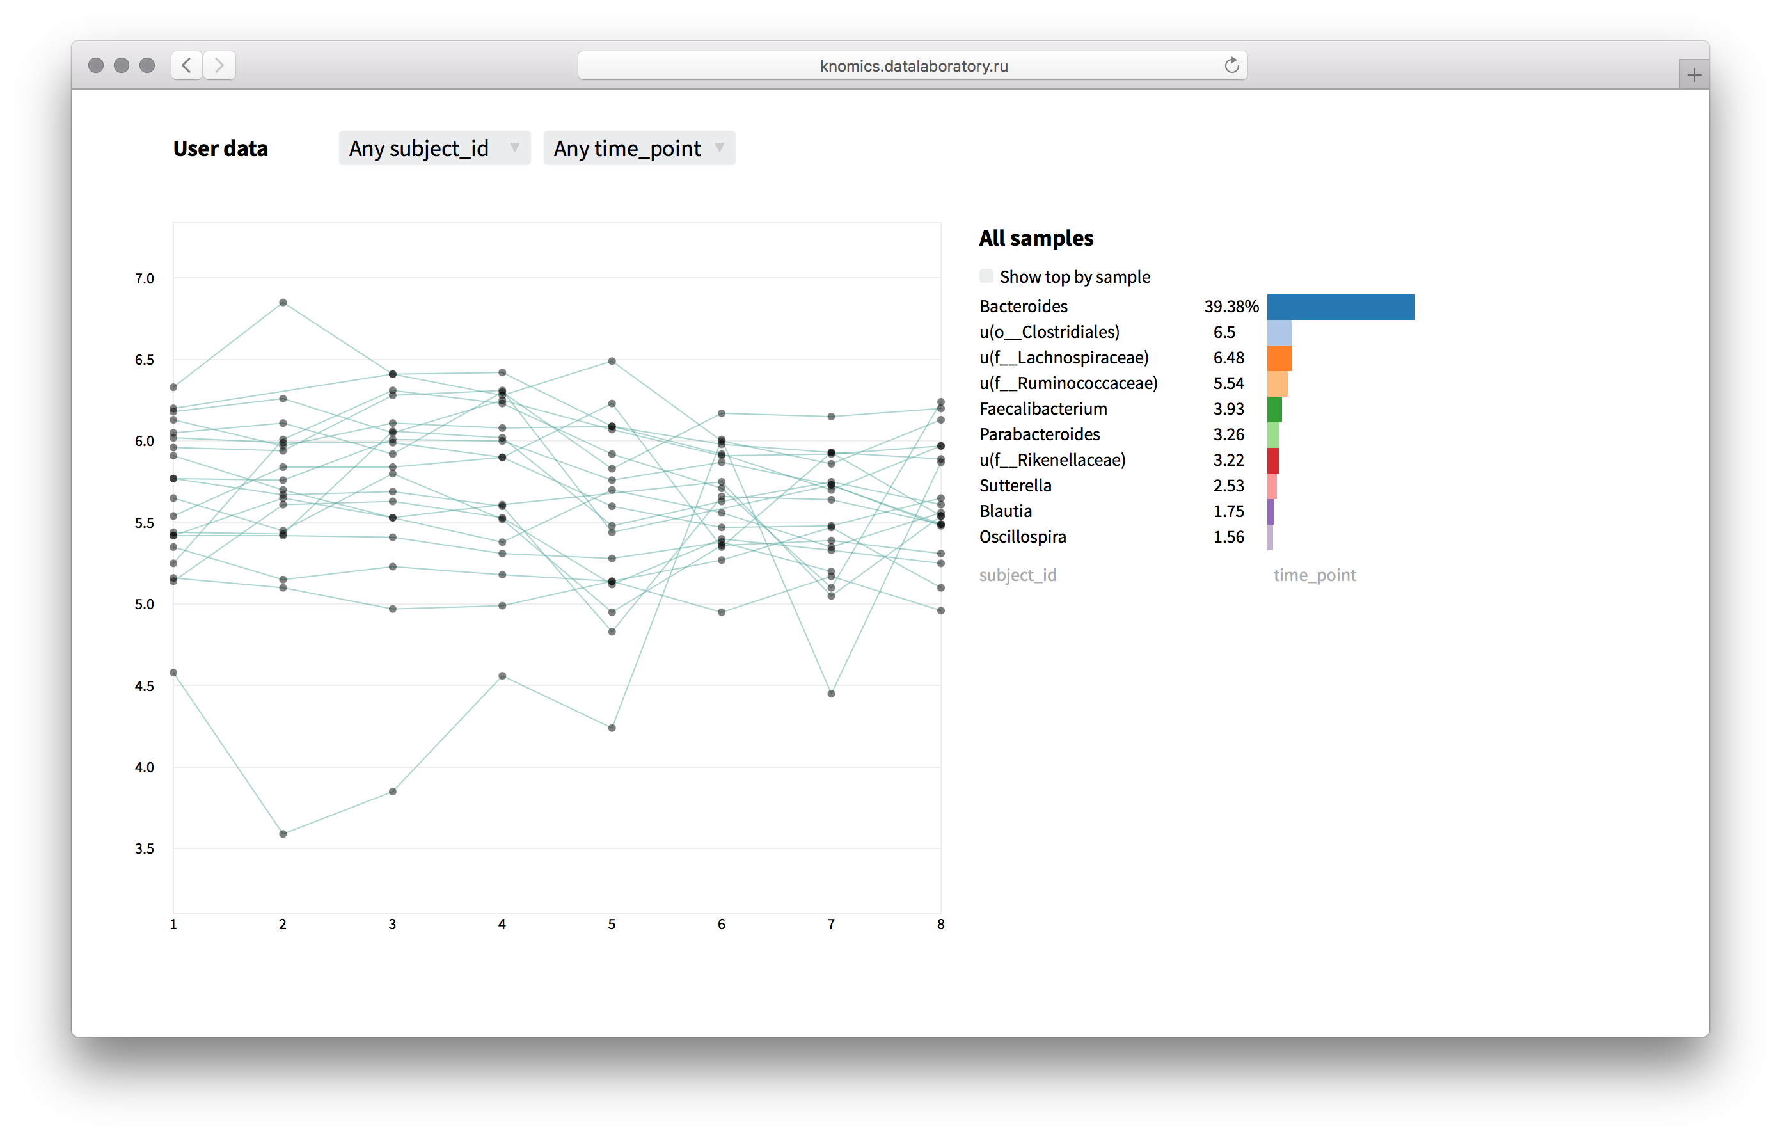The width and height of the screenshot is (1781, 1139).
Task: Click the y-axis tick label 7.0
Action: coord(144,278)
